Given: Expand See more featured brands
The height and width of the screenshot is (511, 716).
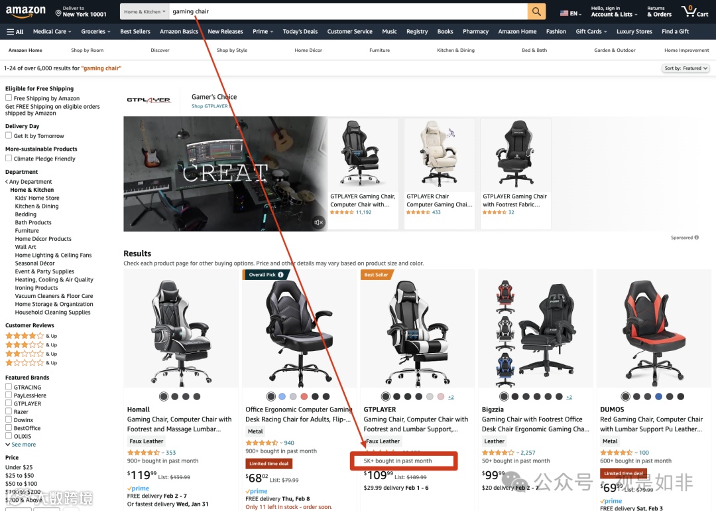Looking at the screenshot, I should pos(21,444).
